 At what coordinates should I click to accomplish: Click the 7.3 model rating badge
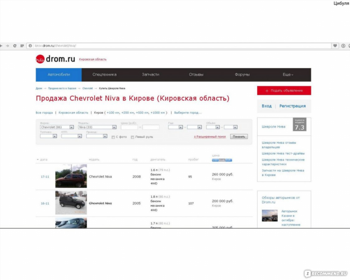(300, 125)
